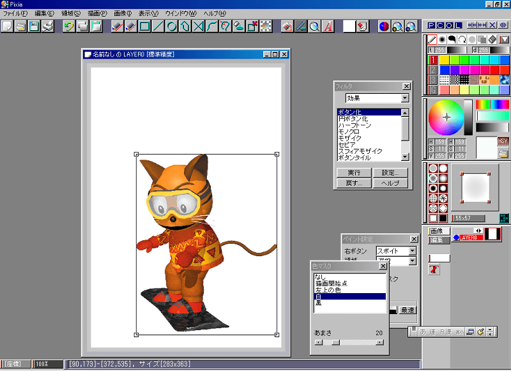Toggle the C button in the POOL panel

[x=440, y=26]
